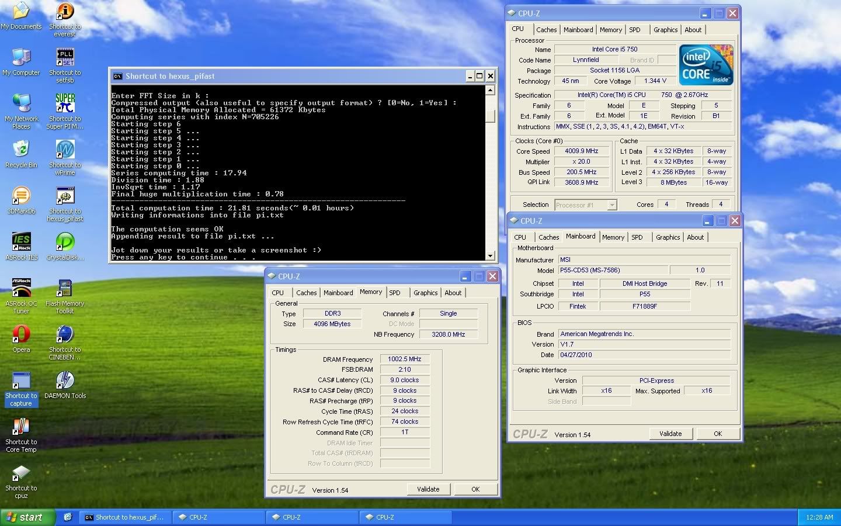Screen dimensions: 841x526
Task: Click the processor name Intel Core i5 750
Action: 614,49
